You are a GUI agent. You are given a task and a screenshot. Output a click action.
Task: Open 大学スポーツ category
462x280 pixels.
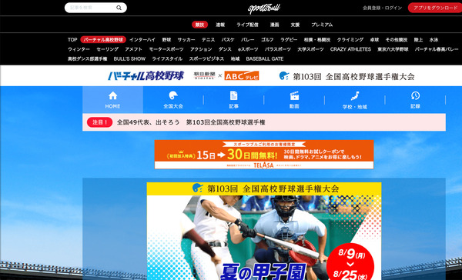(x=310, y=49)
